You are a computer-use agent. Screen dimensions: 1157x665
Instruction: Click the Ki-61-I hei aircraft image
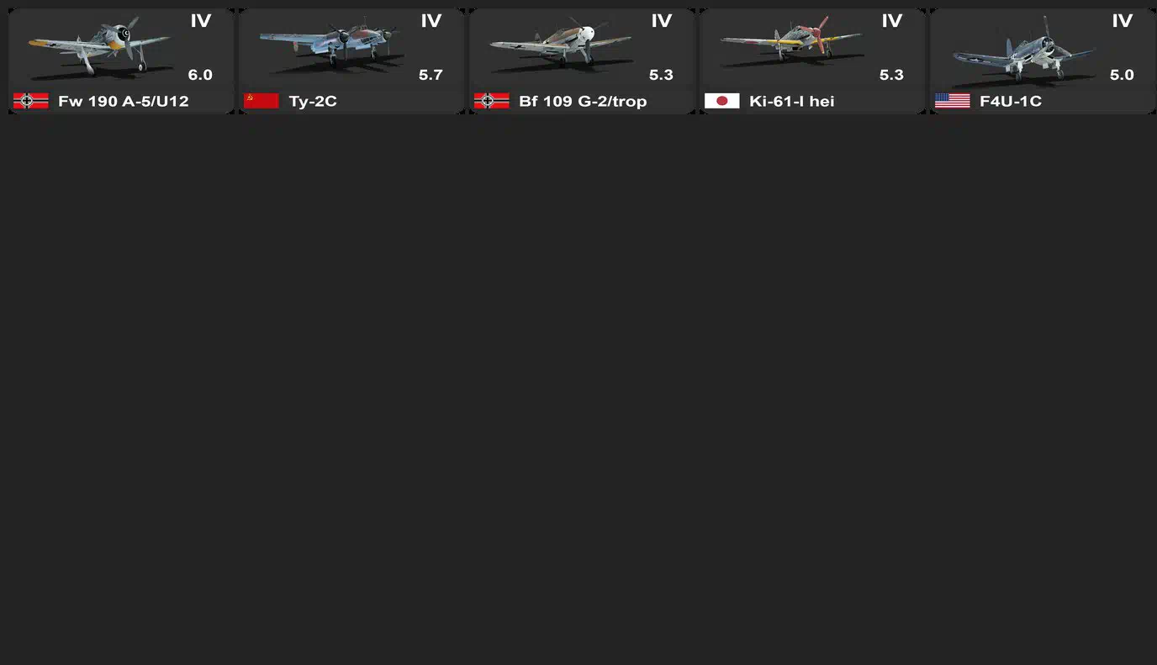790,44
